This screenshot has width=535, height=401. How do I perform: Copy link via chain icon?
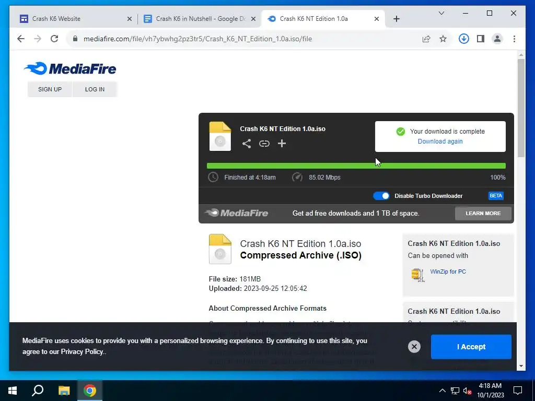pos(264,144)
